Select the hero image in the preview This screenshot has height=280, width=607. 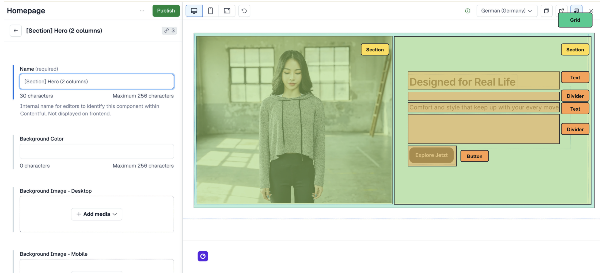point(294,120)
